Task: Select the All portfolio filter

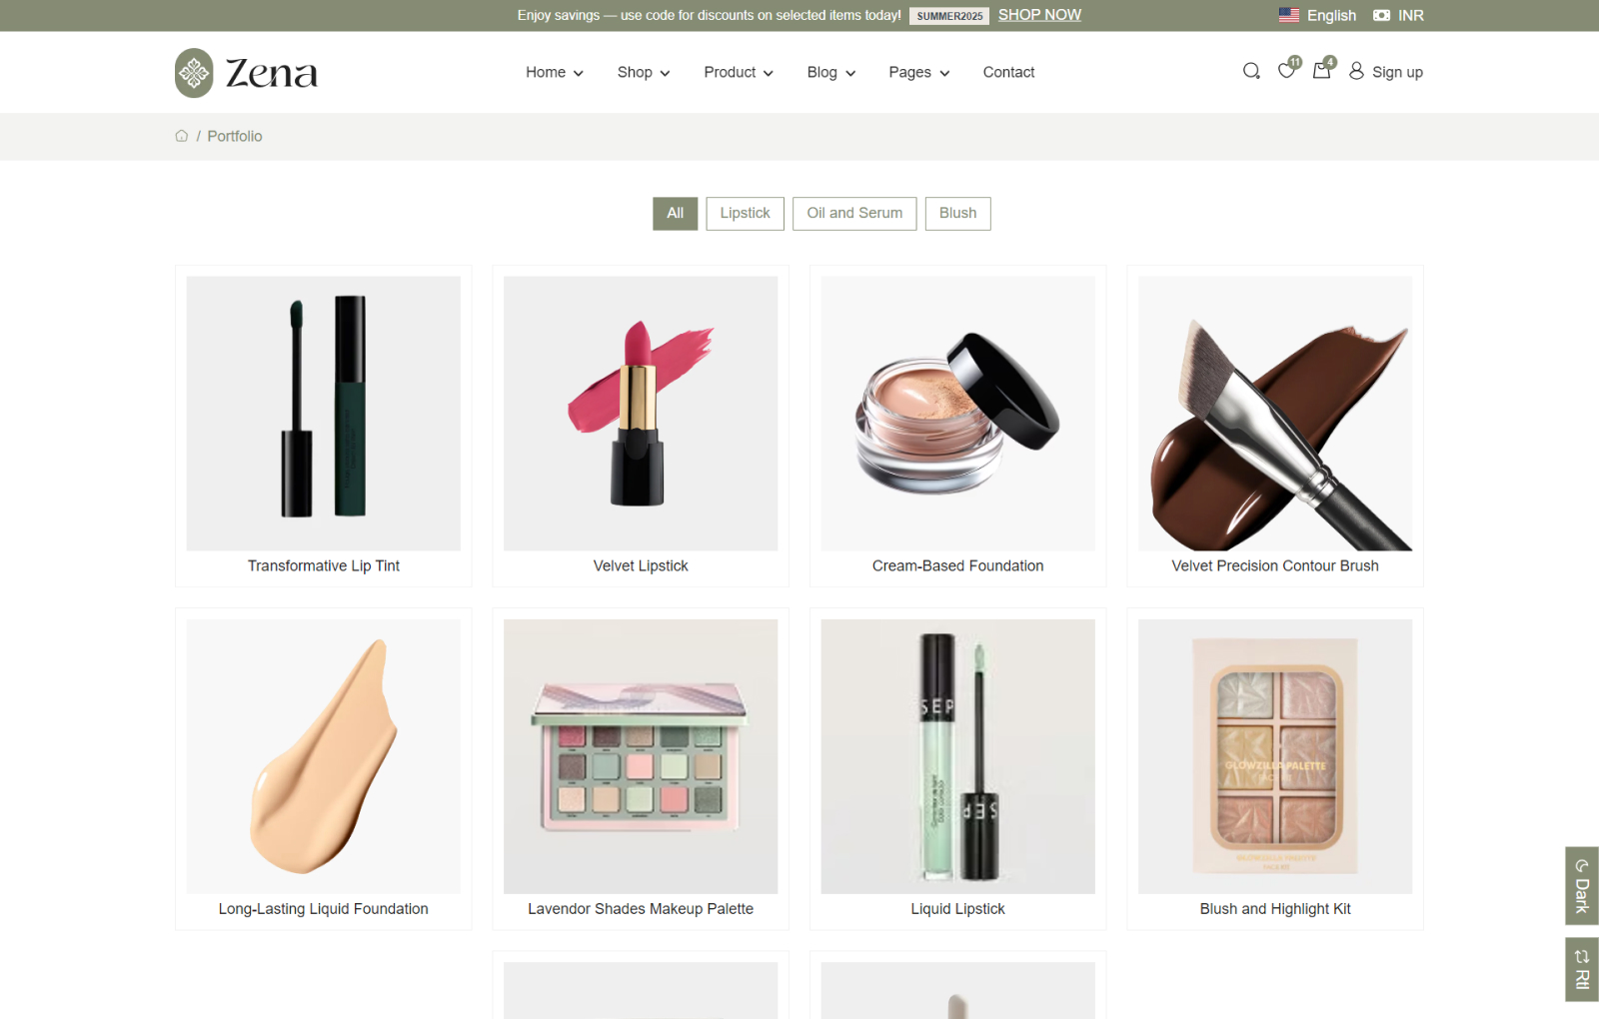Action: (x=675, y=213)
